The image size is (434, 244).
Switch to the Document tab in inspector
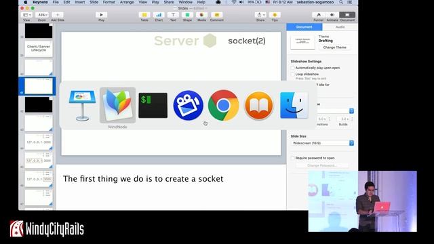click(304, 27)
